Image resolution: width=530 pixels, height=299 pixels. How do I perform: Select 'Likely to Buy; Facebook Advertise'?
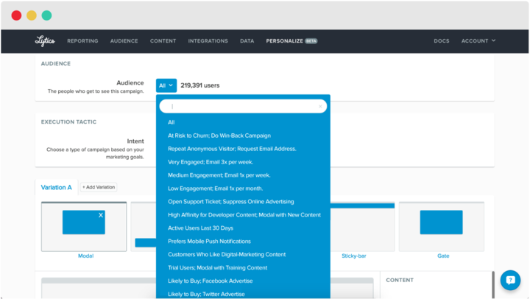click(210, 281)
